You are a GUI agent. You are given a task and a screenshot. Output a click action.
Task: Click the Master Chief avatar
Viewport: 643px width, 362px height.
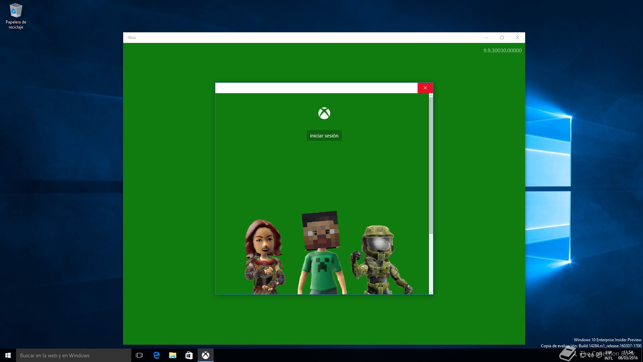[381, 260]
